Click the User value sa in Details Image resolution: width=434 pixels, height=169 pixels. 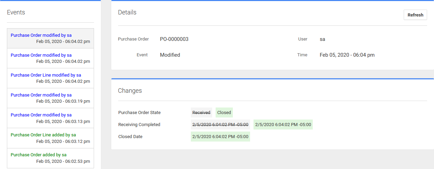[x=322, y=39]
